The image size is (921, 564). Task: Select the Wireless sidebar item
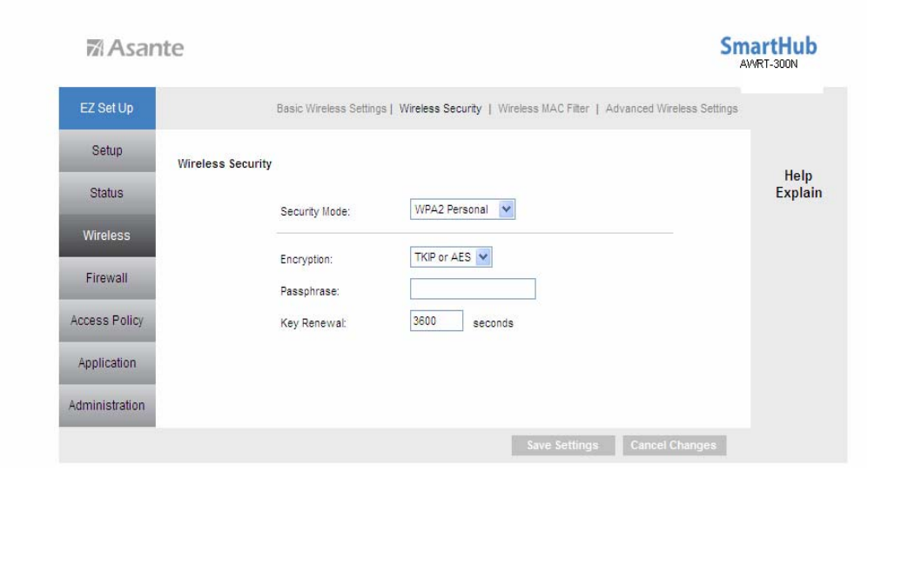107,236
